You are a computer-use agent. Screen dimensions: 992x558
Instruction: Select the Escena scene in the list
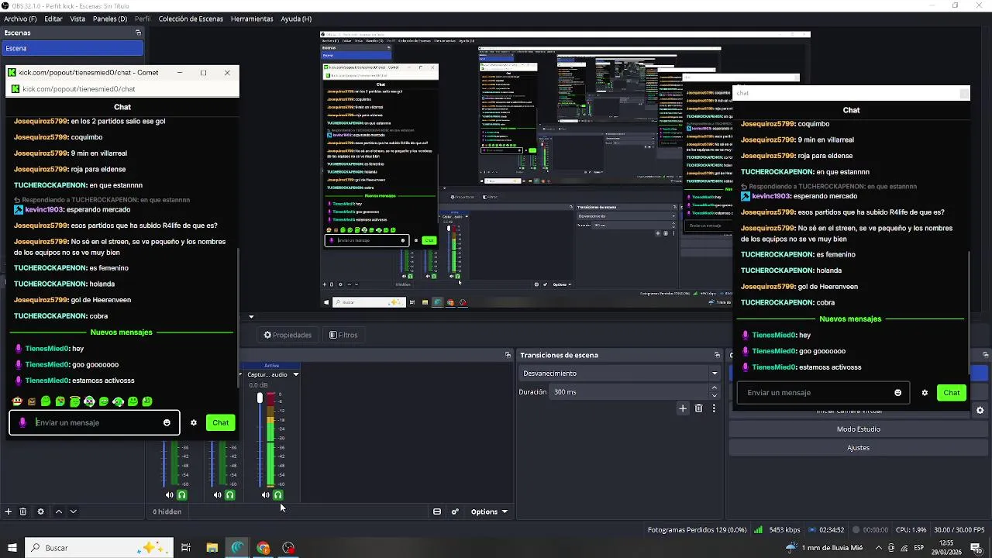click(x=72, y=48)
